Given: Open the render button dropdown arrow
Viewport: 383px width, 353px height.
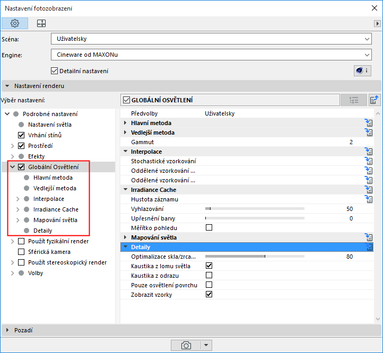Looking at the screenshot, I should click(x=206, y=345).
